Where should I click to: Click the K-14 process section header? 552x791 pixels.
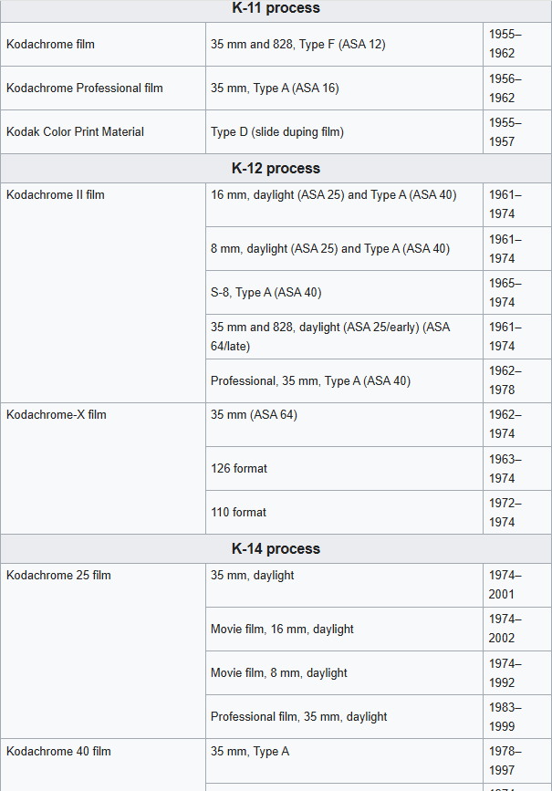[x=276, y=548]
